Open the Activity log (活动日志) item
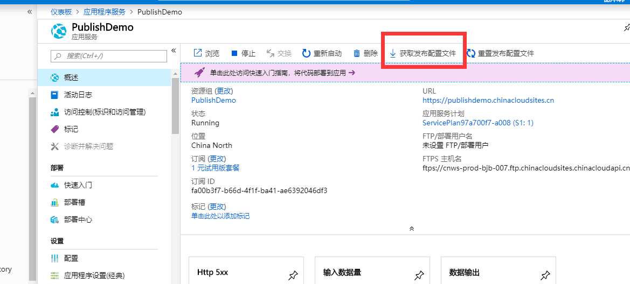This screenshot has width=630, height=284. tap(105, 95)
